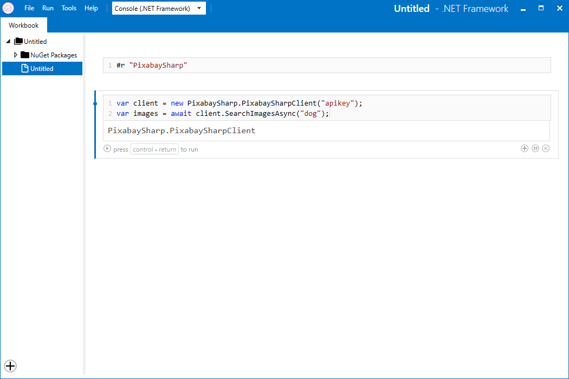The width and height of the screenshot is (569, 379).
Task: Collapse the root Untitled tree node
Action: click(8, 41)
